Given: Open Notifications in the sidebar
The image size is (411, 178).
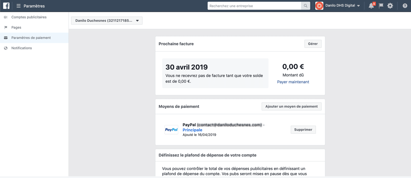Looking at the screenshot, I should [34, 48].
